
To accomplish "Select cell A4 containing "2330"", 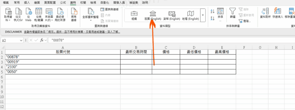I will coord(63,67).
